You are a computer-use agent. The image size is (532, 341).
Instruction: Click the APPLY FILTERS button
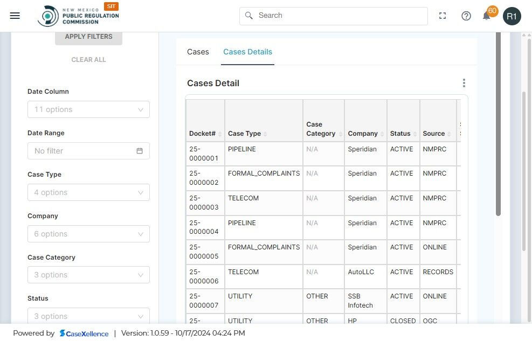88,37
